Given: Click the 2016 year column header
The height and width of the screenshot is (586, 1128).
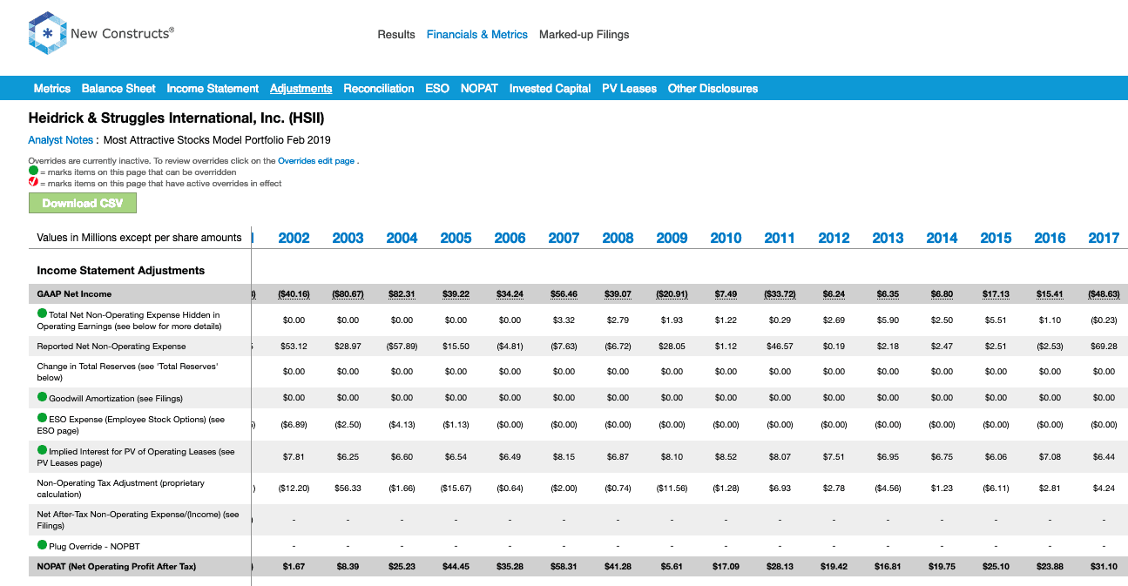Looking at the screenshot, I should point(1050,238).
